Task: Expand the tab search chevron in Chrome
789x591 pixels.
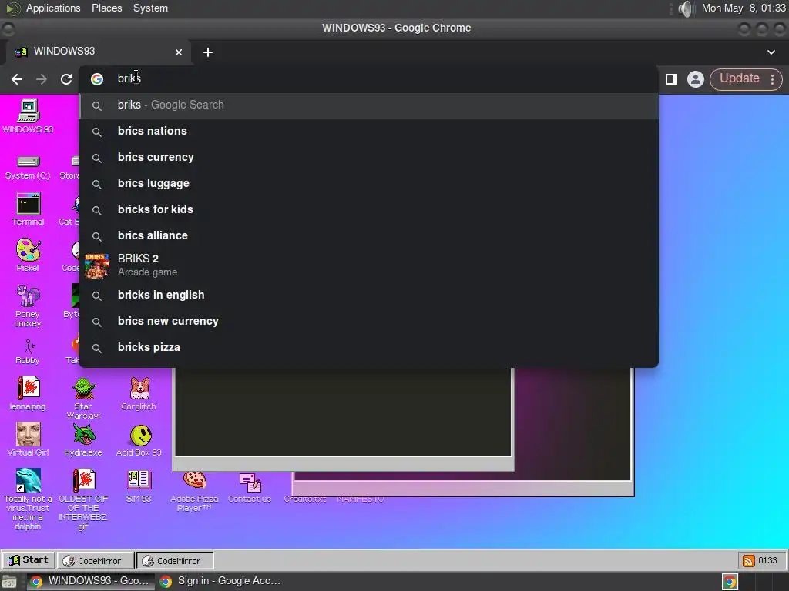Action: [771, 52]
